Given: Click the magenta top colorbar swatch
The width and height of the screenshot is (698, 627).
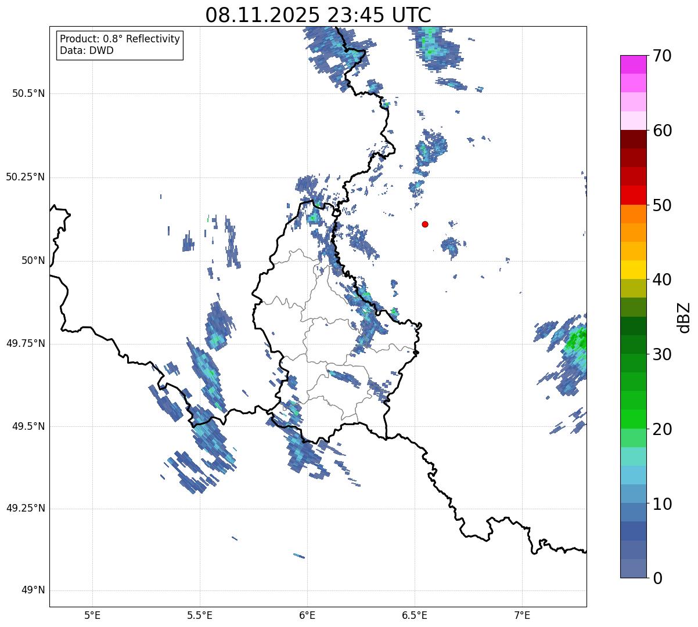Looking at the screenshot, I should point(633,64).
